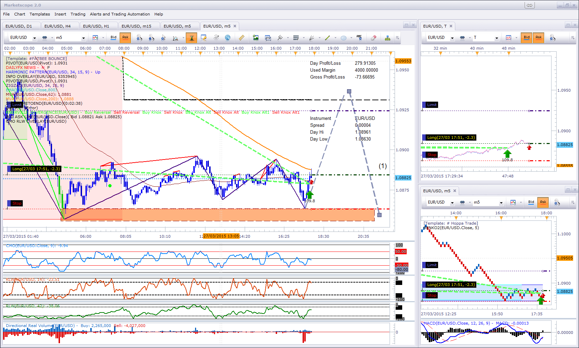Select the ruler measure tool
The height and width of the screenshot is (348, 579).
pyautogui.click(x=242, y=38)
